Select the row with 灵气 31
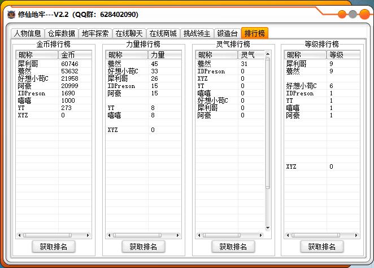Screen dimensions: 374x268 [230, 64]
